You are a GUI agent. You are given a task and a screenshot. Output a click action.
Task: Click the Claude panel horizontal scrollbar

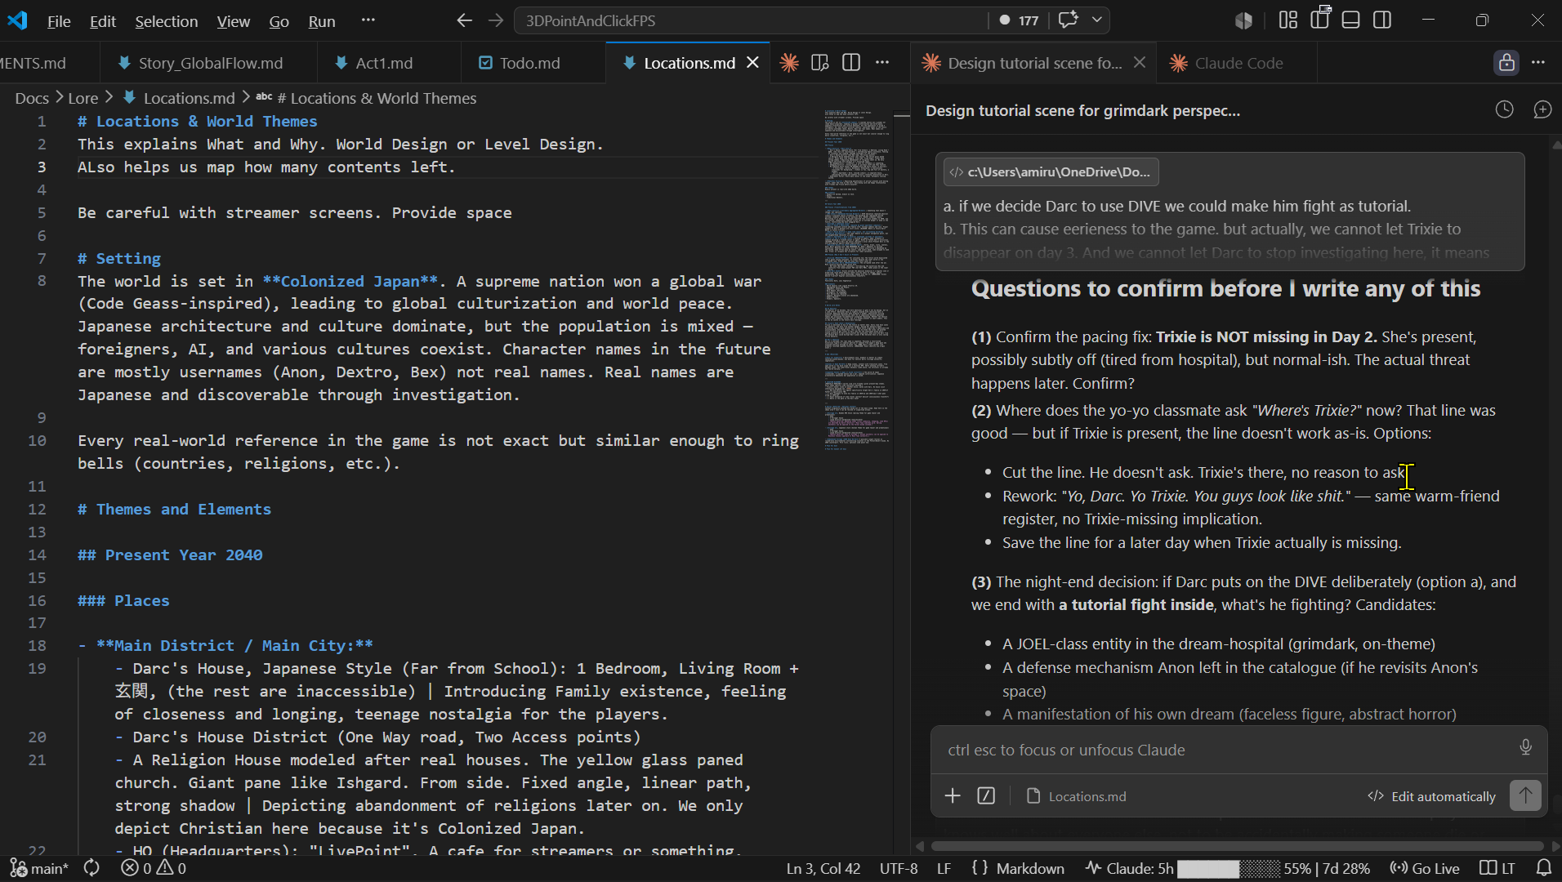[1237, 846]
